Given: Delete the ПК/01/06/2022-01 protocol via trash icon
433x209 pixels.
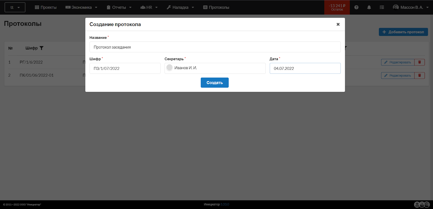Looking at the screenshot, I should pos(419,76).
